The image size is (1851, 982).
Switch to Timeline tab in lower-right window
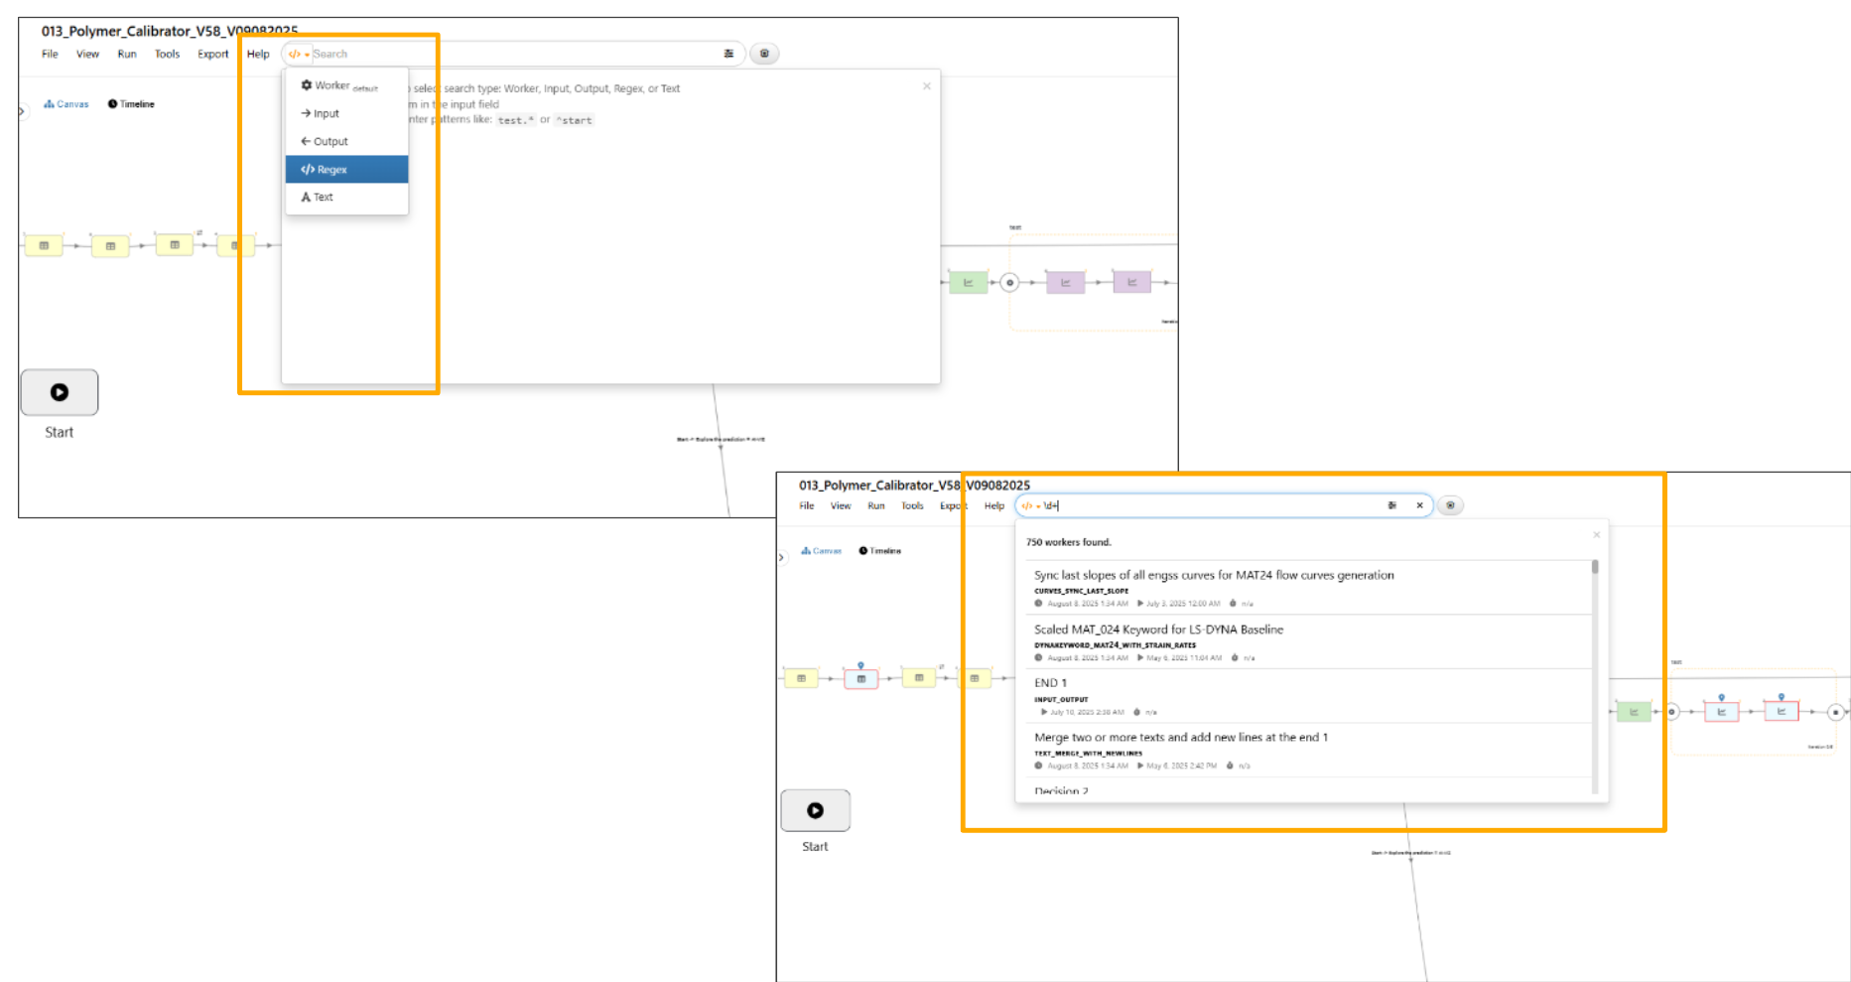coord(880,550)
